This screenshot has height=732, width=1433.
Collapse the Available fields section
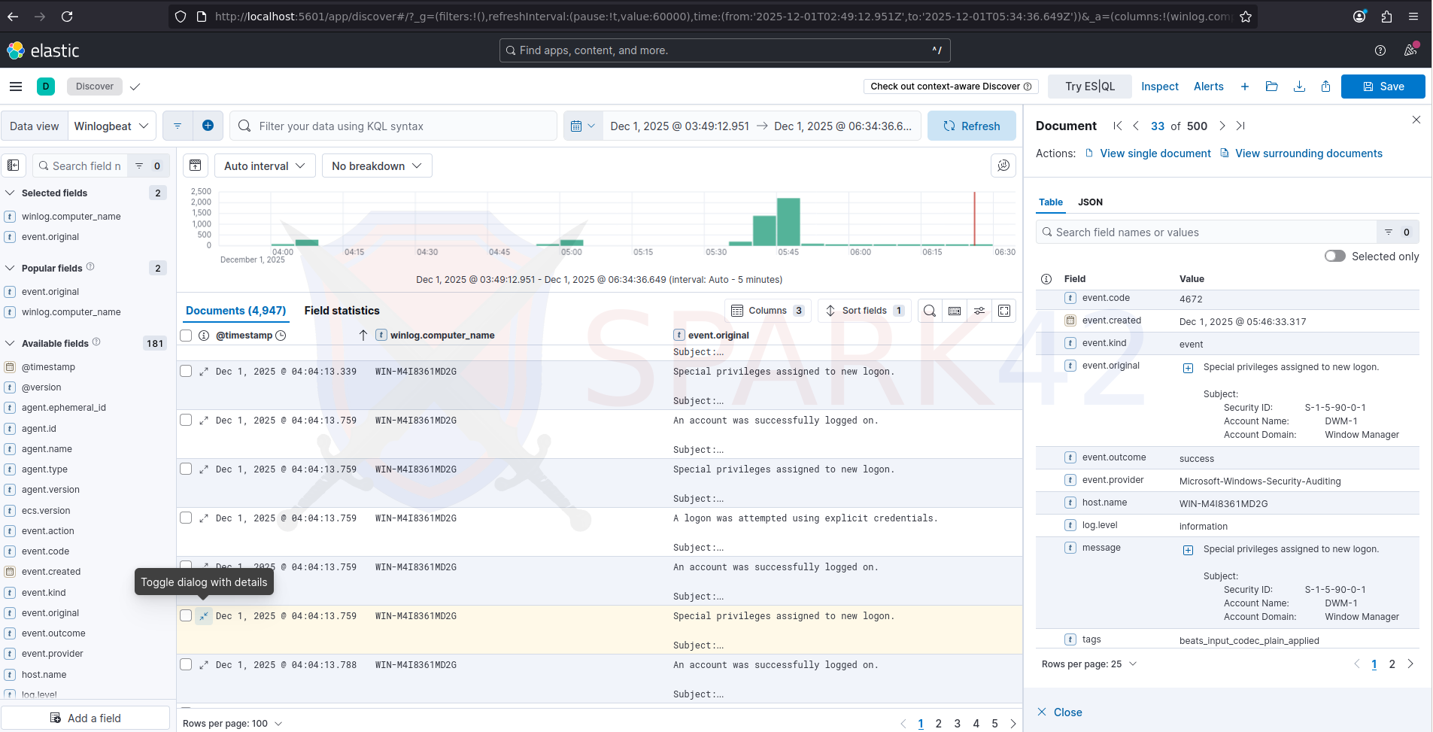(x=11, y=343)
